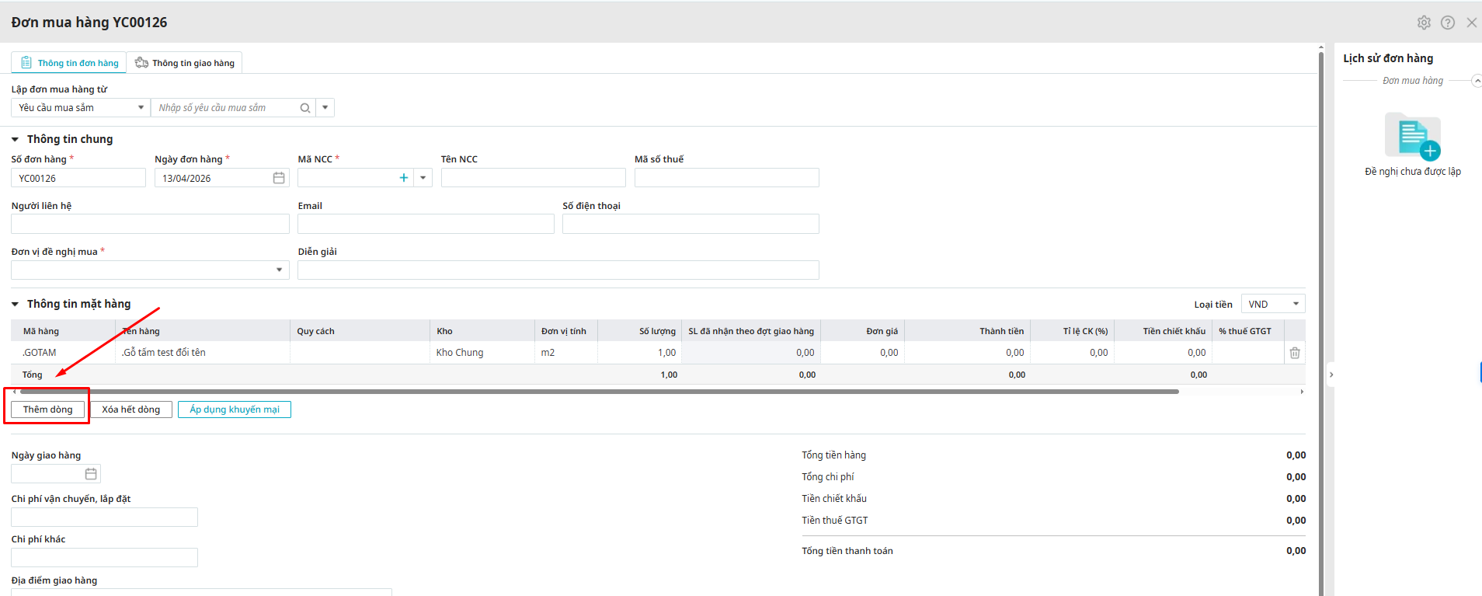This screenshot has width=1482, height=596.
Task: Click the help question mark icon
Action: tap(1448, 23)
